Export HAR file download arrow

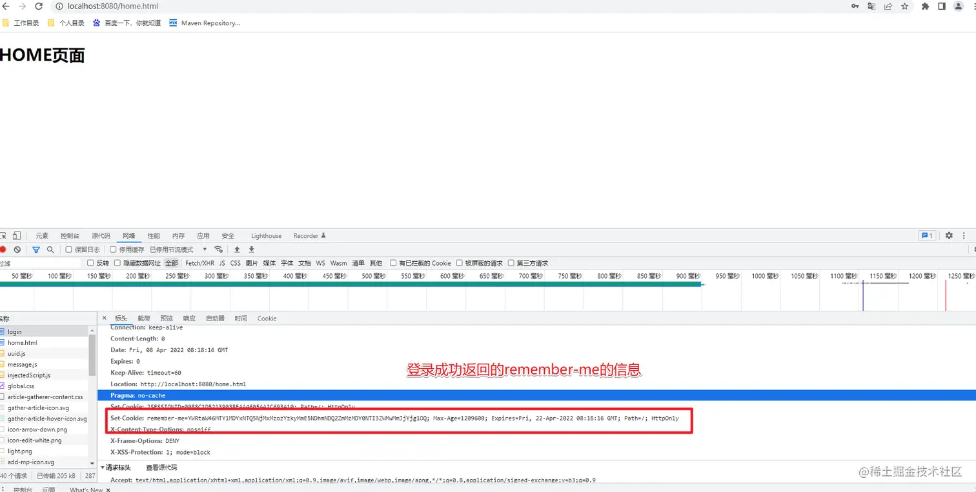(252, 250)
